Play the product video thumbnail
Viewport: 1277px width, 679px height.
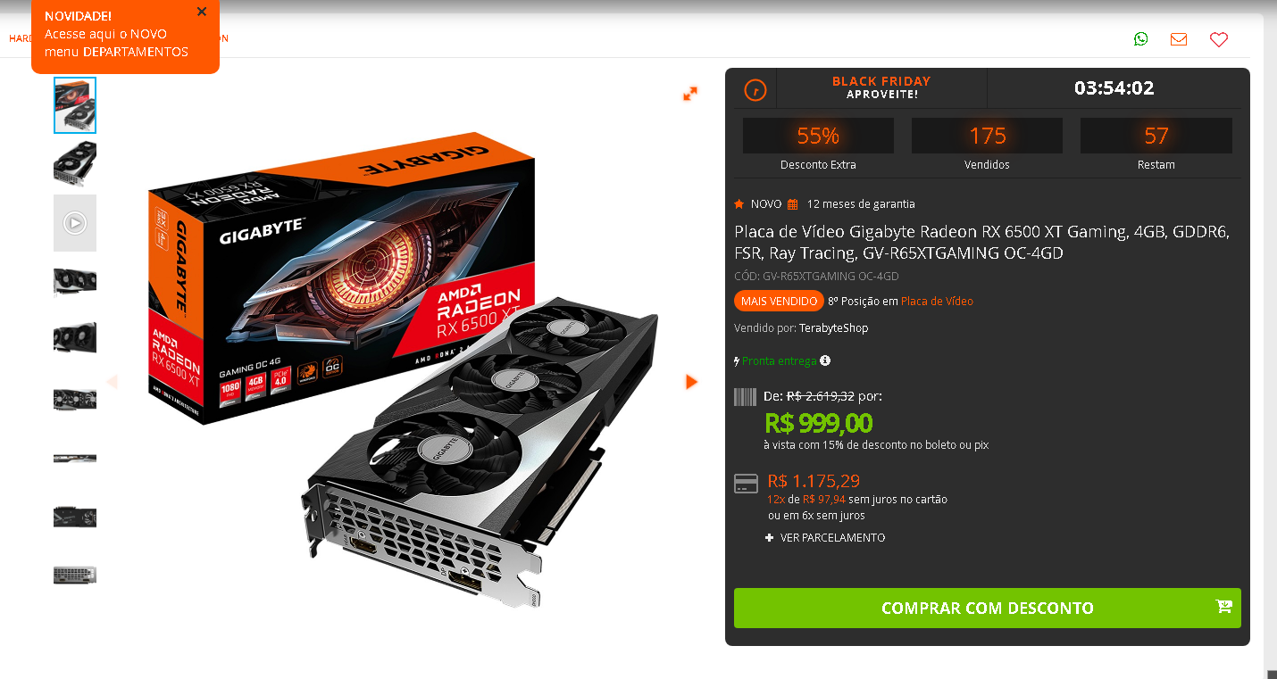(x=75, y=223)
